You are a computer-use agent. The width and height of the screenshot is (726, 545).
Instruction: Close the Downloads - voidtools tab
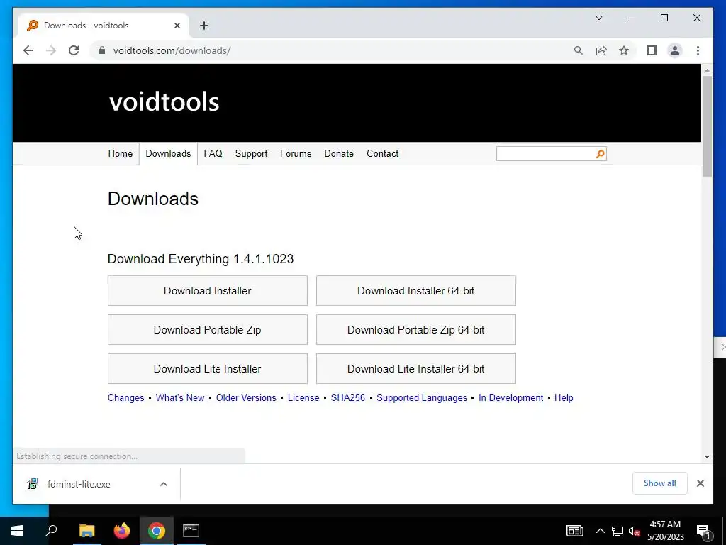177,26
